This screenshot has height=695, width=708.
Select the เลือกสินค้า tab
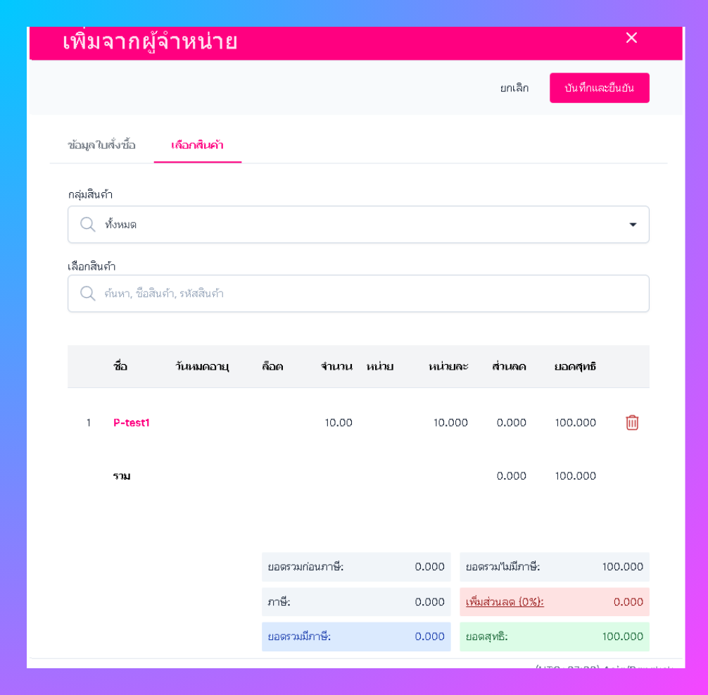(197, 145)
